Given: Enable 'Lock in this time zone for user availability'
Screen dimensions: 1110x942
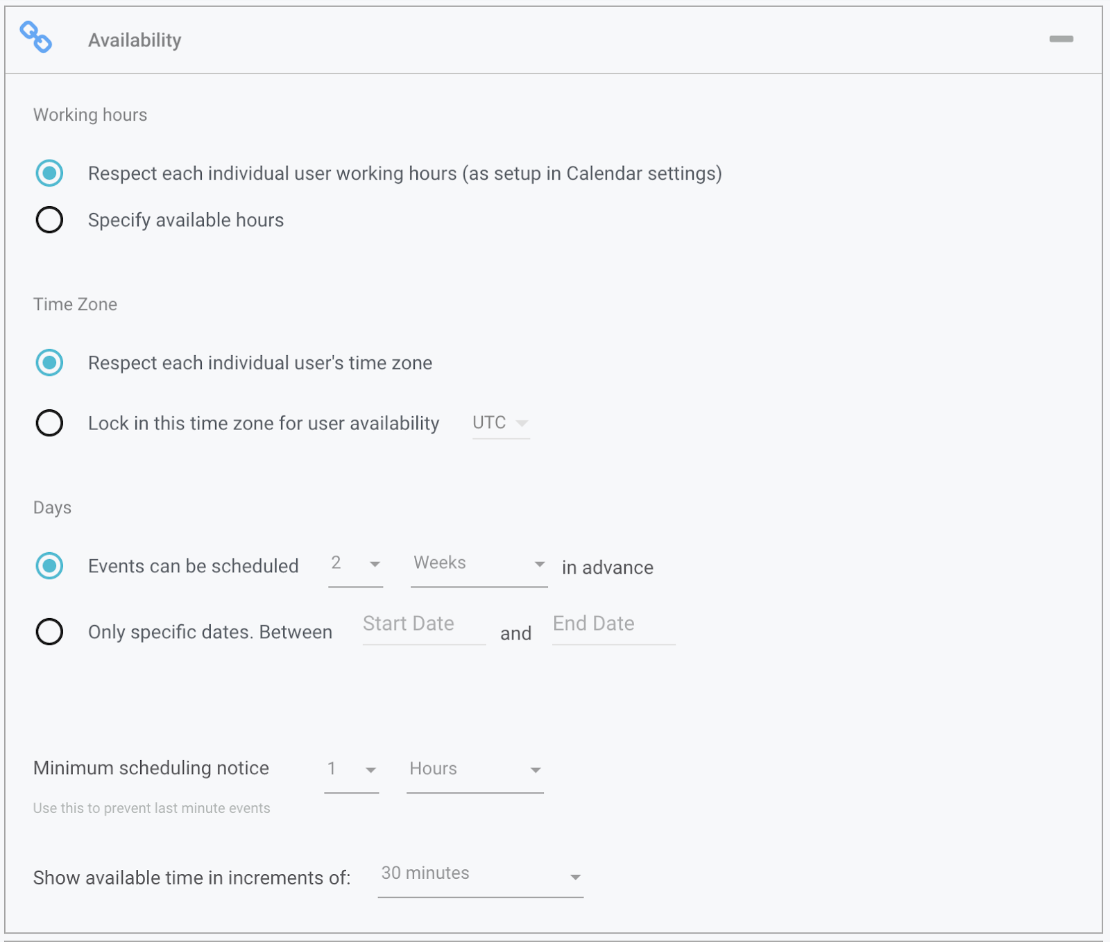Looking at the screenshot, I should coord(49,423).
